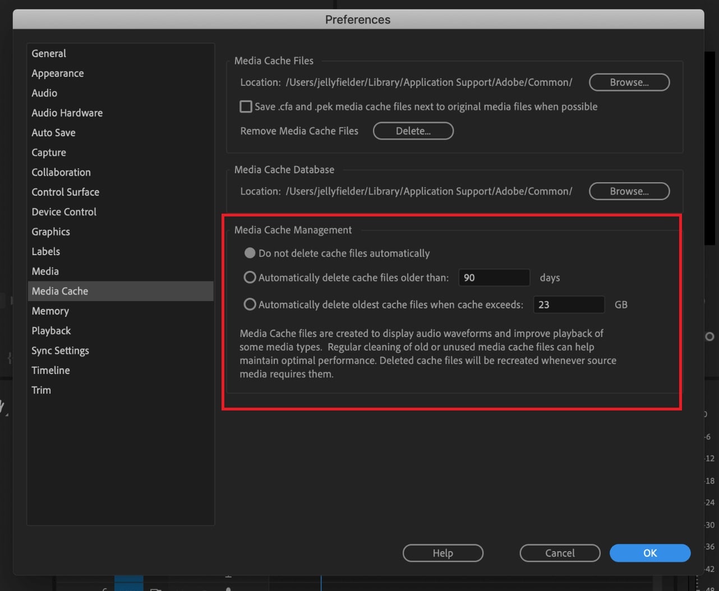Go to Playback preferences
Image resolution: width=719 pixels, height=591 pixels.
[120, 331]
